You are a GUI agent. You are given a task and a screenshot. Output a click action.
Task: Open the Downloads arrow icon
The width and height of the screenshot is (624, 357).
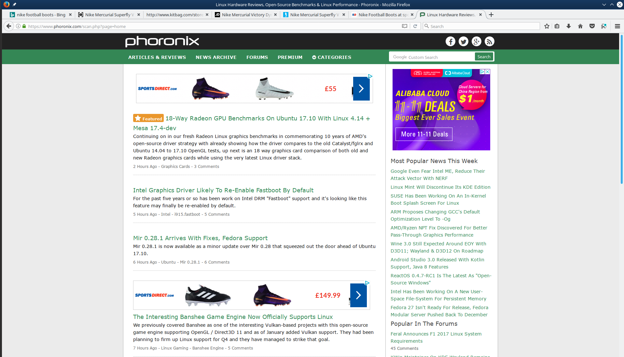(x=569, y=26)
